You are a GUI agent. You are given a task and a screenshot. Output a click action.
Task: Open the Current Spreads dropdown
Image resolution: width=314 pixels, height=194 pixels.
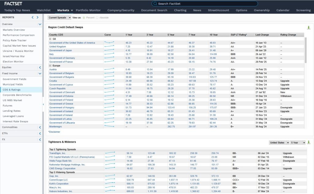click(59, 18)
